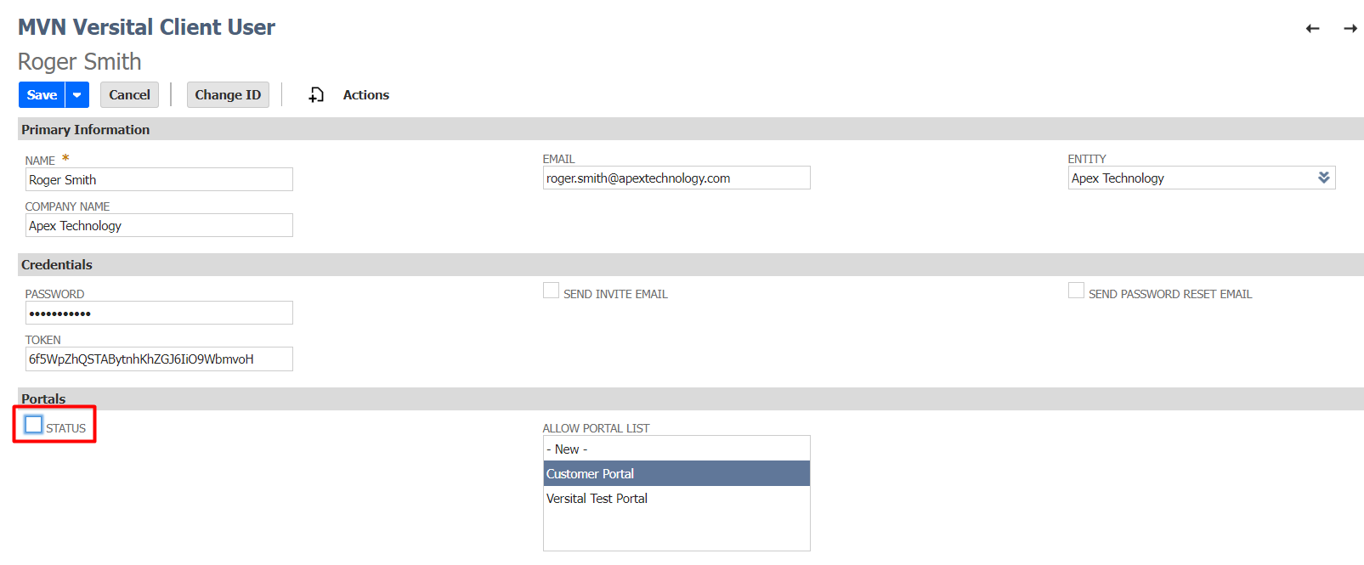Image resolution: width=1364 pixels, height=565 pixels.
Task: Click the Email input field
Action: [x=676, y=178]
